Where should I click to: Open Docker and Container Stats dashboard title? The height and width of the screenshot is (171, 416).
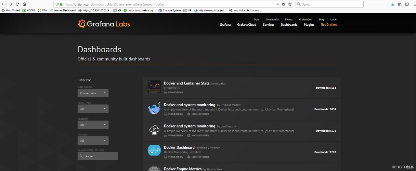pos(187,83)
